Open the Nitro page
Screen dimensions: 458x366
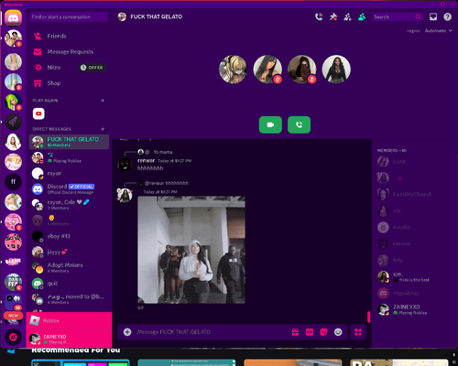click(69, 68)
